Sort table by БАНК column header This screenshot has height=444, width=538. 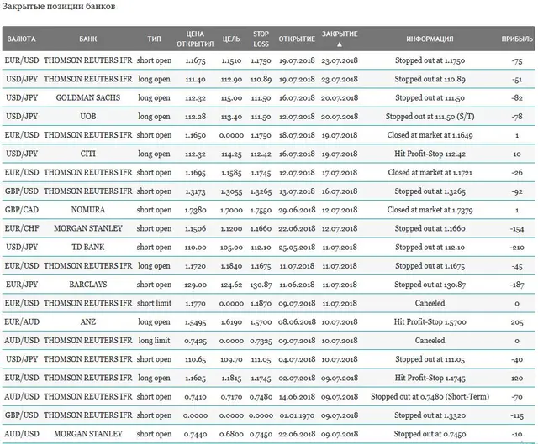click(x=87, y=39)
